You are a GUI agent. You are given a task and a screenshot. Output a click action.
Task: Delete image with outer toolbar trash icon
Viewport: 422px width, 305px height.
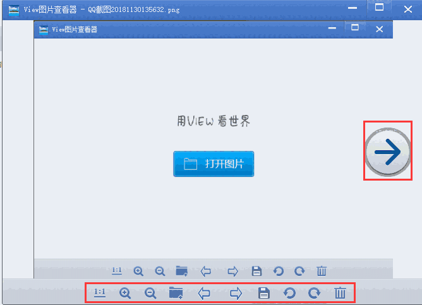[340, 293]
